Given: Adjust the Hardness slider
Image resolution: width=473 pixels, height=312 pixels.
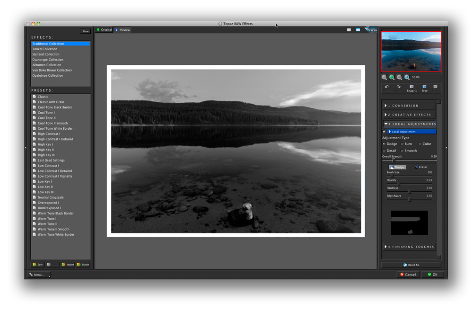Looking at the screenshot, I should click(409, 191).
